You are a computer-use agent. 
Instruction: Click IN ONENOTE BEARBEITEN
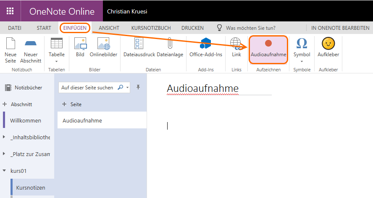point(339,28)
